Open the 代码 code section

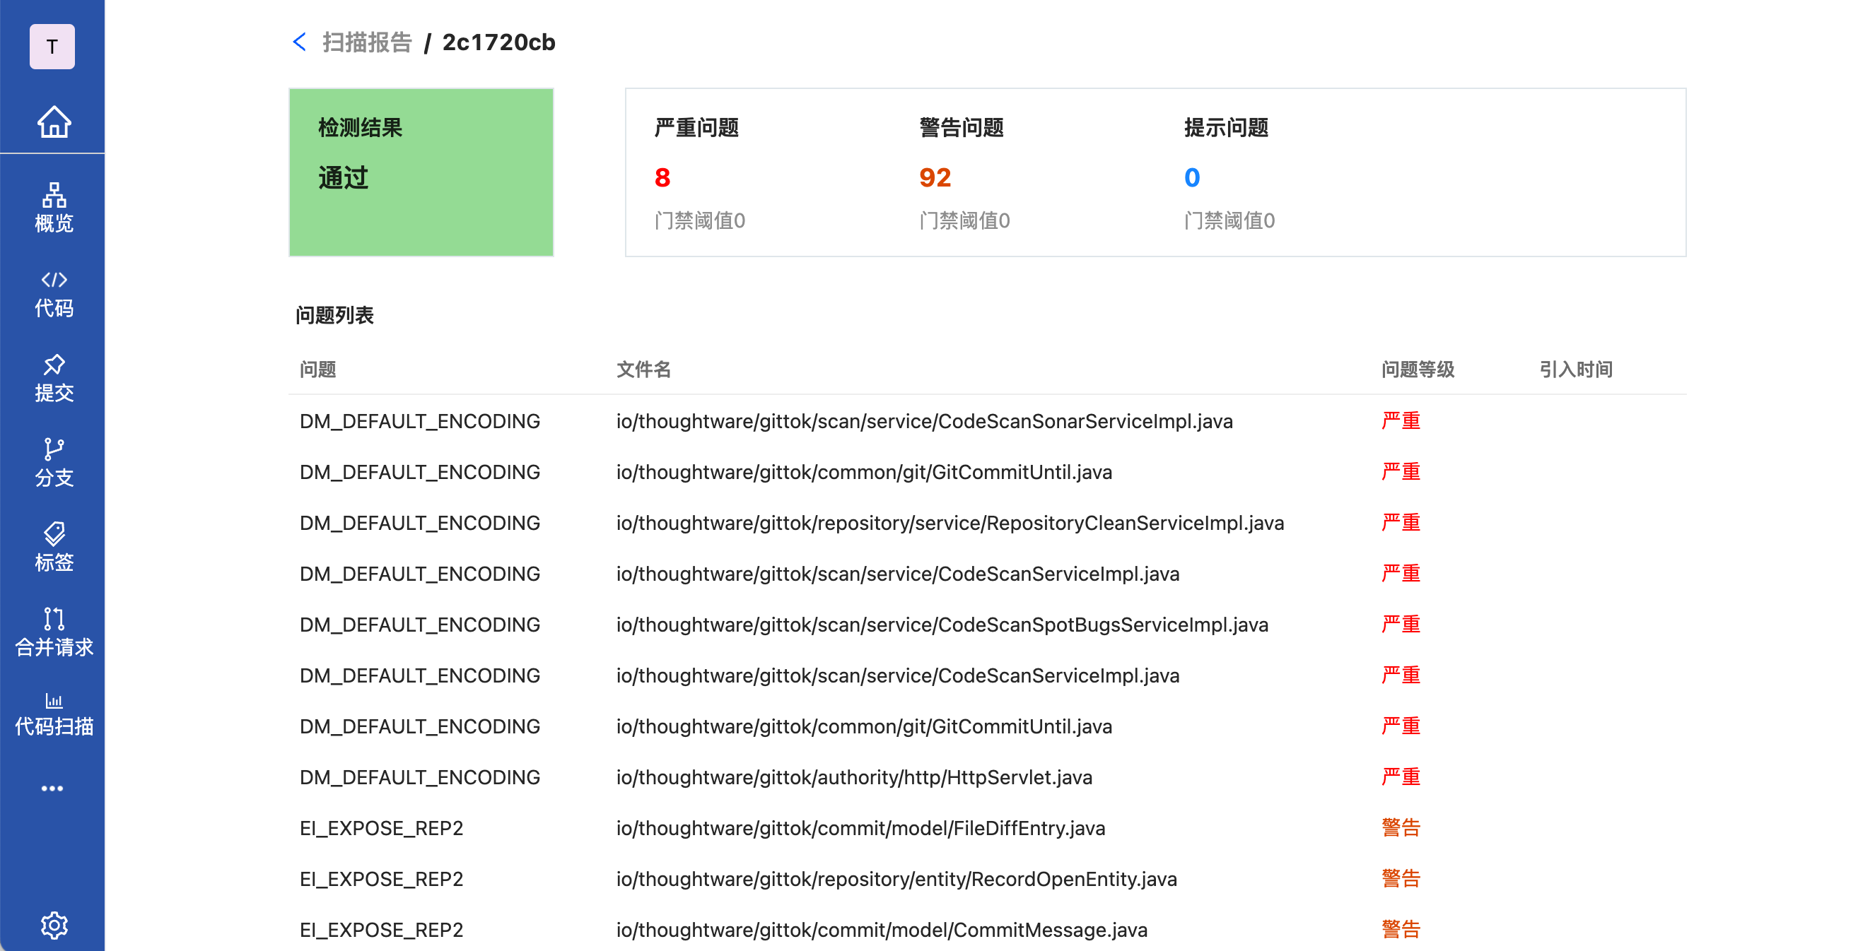tap(54, 293)
